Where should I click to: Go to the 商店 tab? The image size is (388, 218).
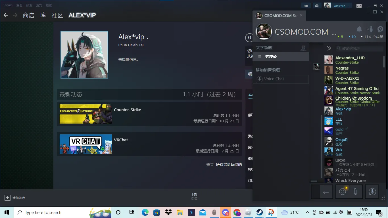click(x=29, y=15)
